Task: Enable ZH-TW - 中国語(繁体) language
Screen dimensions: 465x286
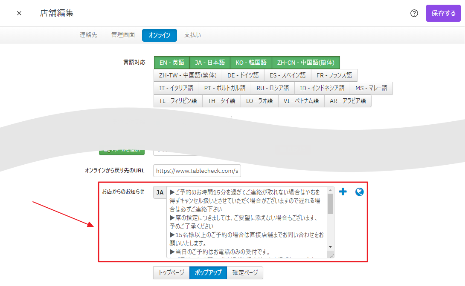Action: point(188,75)
